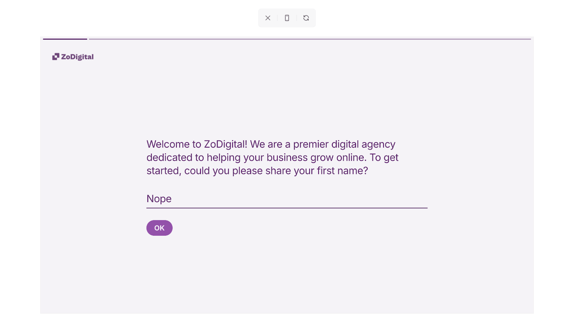Click the ZoDigital logo mark icon
The width and height of the screenshot is (574, 323).
[x=56, y=57]
